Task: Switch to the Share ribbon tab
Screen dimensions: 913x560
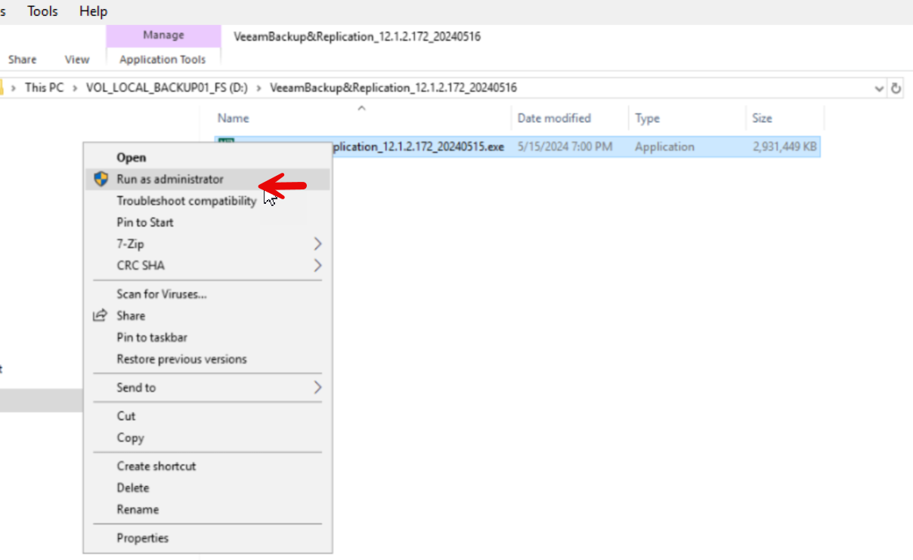Action: pos(23,60)
